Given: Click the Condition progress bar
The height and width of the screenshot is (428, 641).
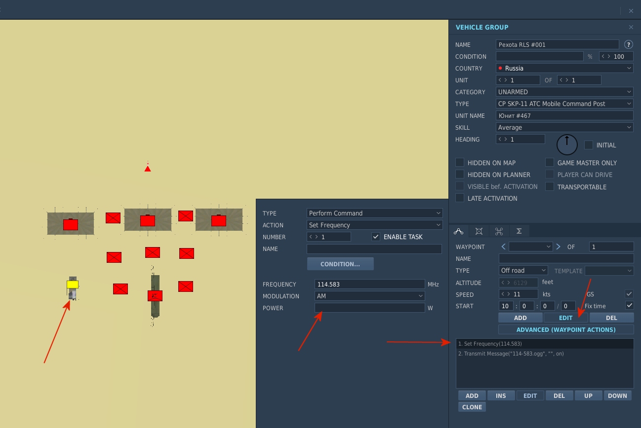Looking at the screenshot, I should [x=540, y=56].
